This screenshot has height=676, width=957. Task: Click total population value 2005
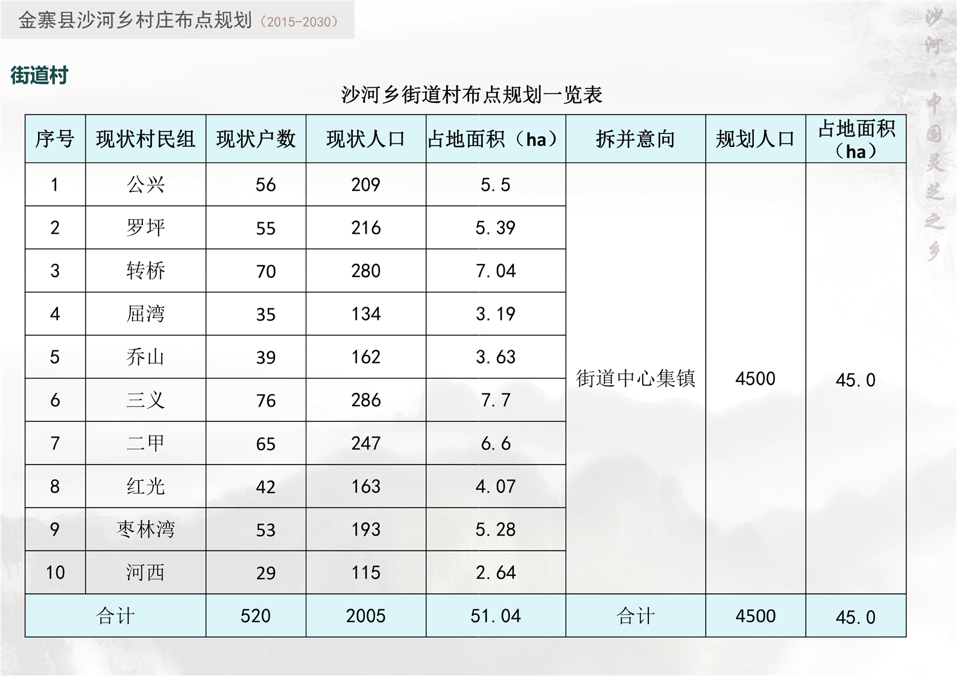point(366,616)
